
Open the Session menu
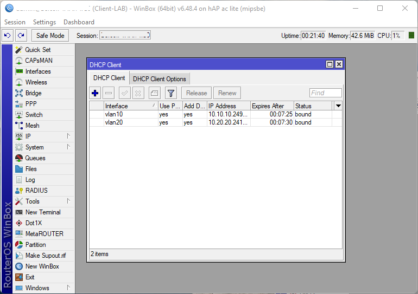pos(15,22)
